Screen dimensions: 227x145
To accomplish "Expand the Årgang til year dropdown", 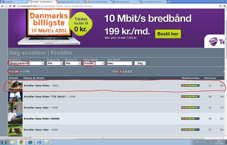I will (73, 63).
